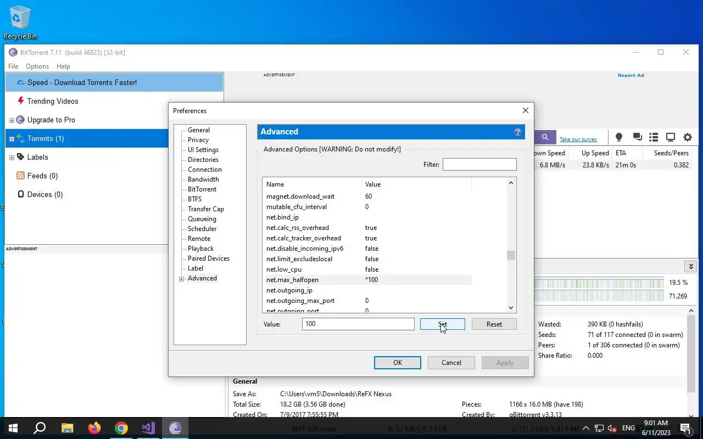Select Scheduler in preferences tree

(202, 229)
